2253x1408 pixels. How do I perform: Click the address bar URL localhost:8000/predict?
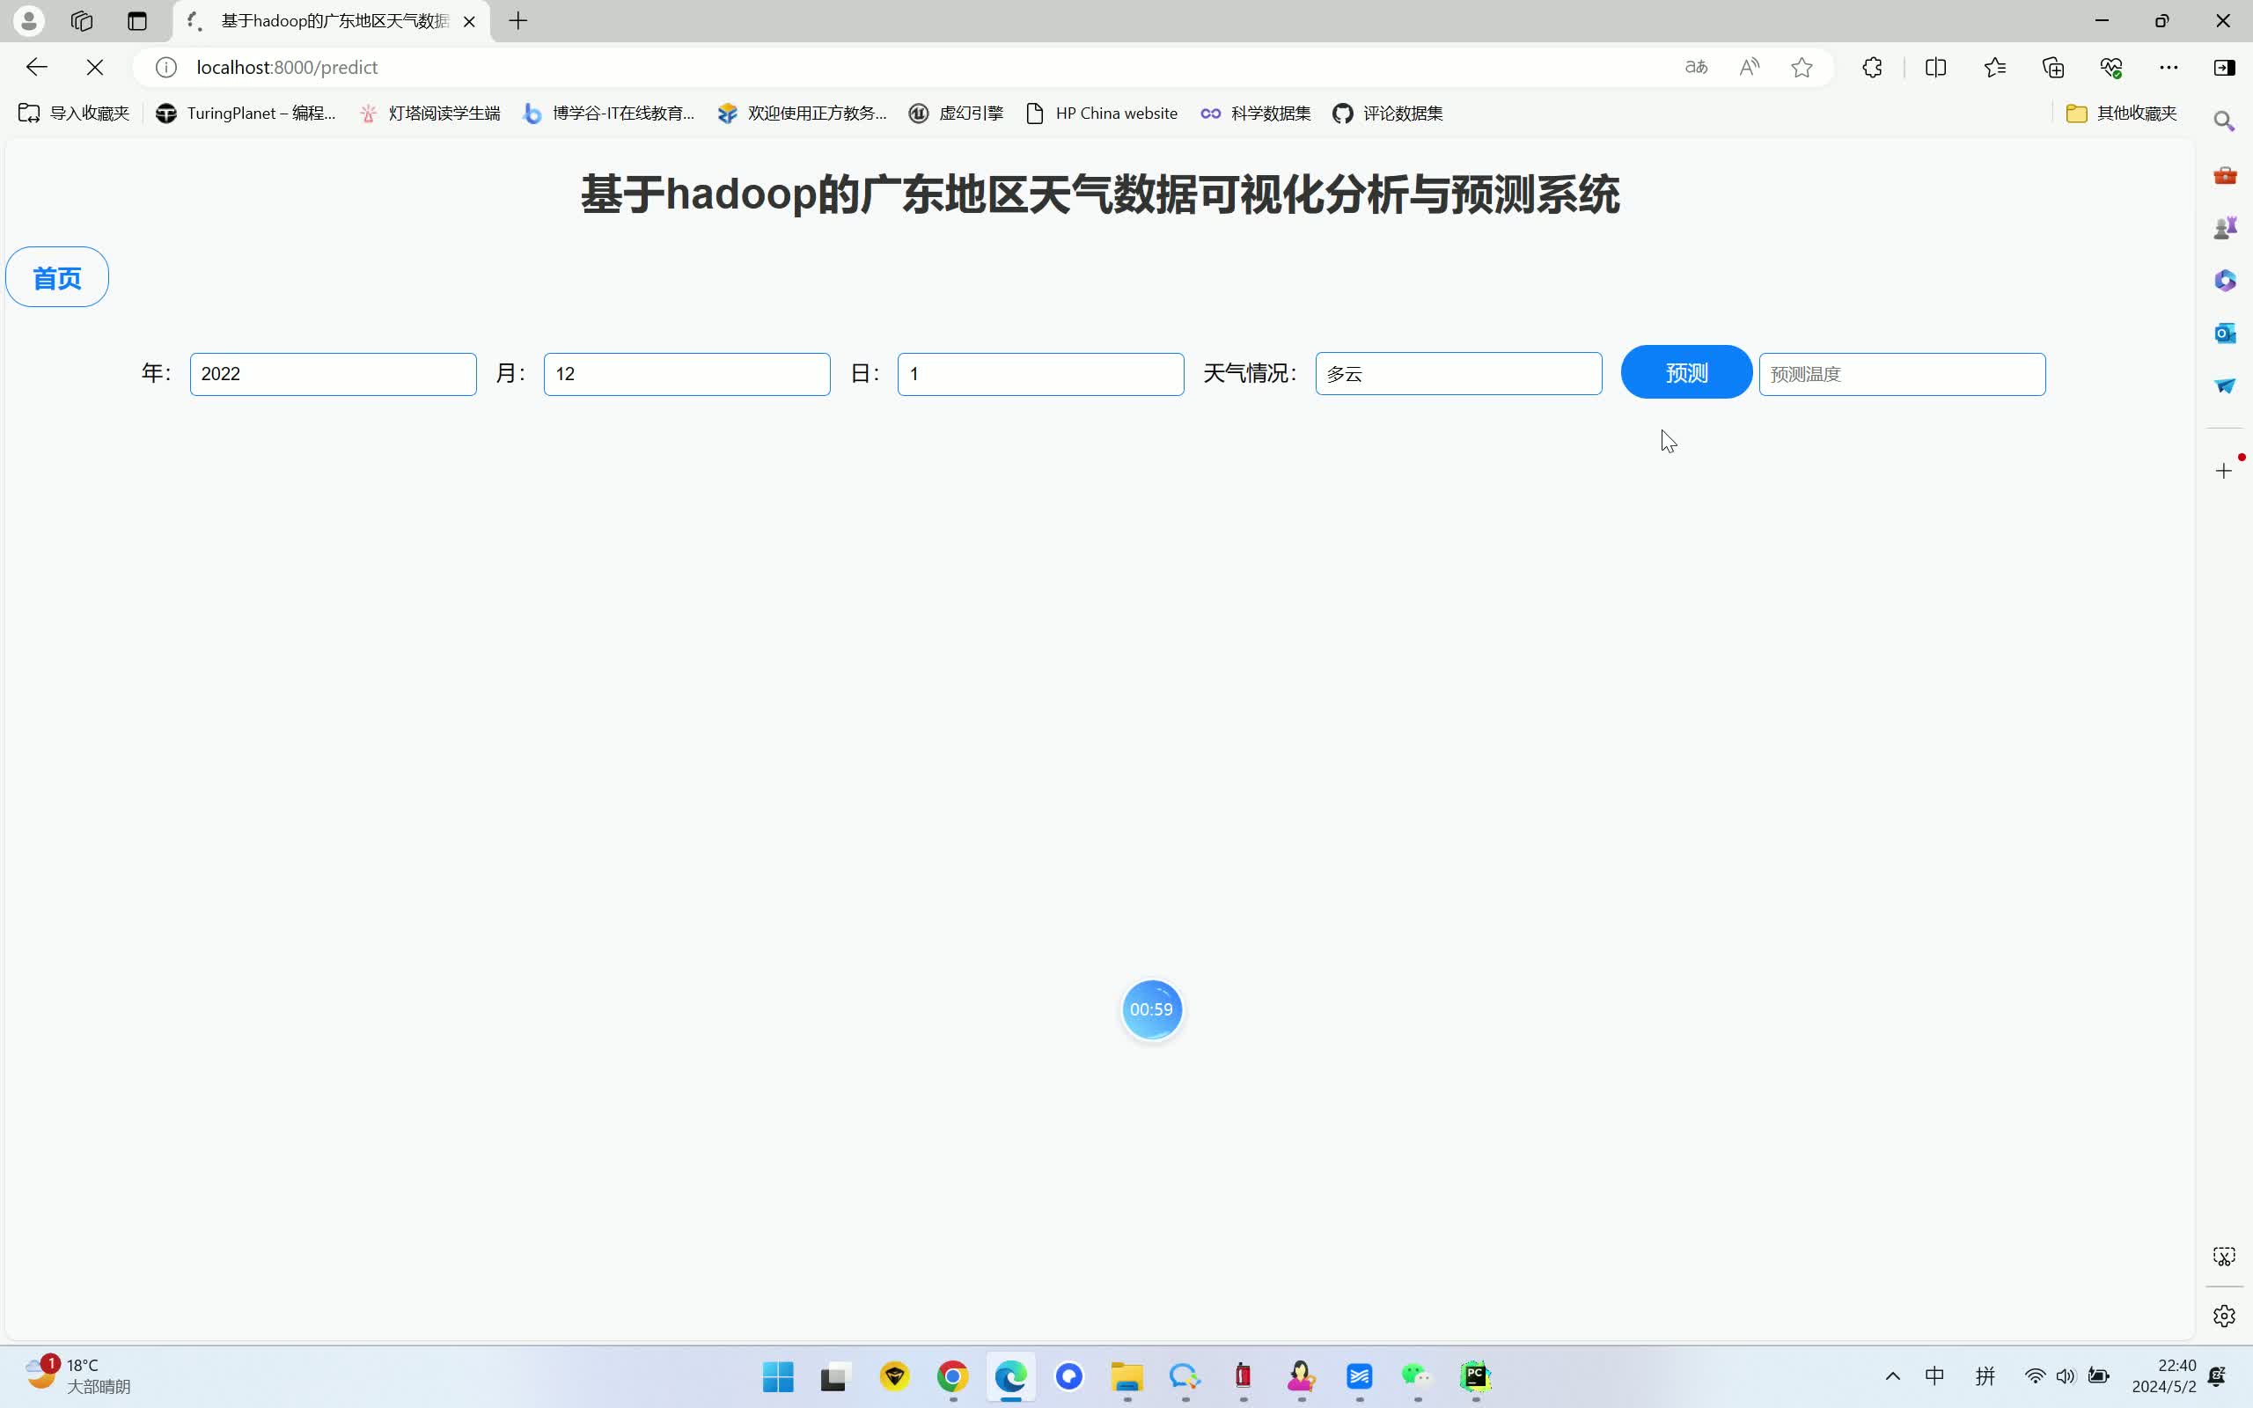click(x=287, y=67)
